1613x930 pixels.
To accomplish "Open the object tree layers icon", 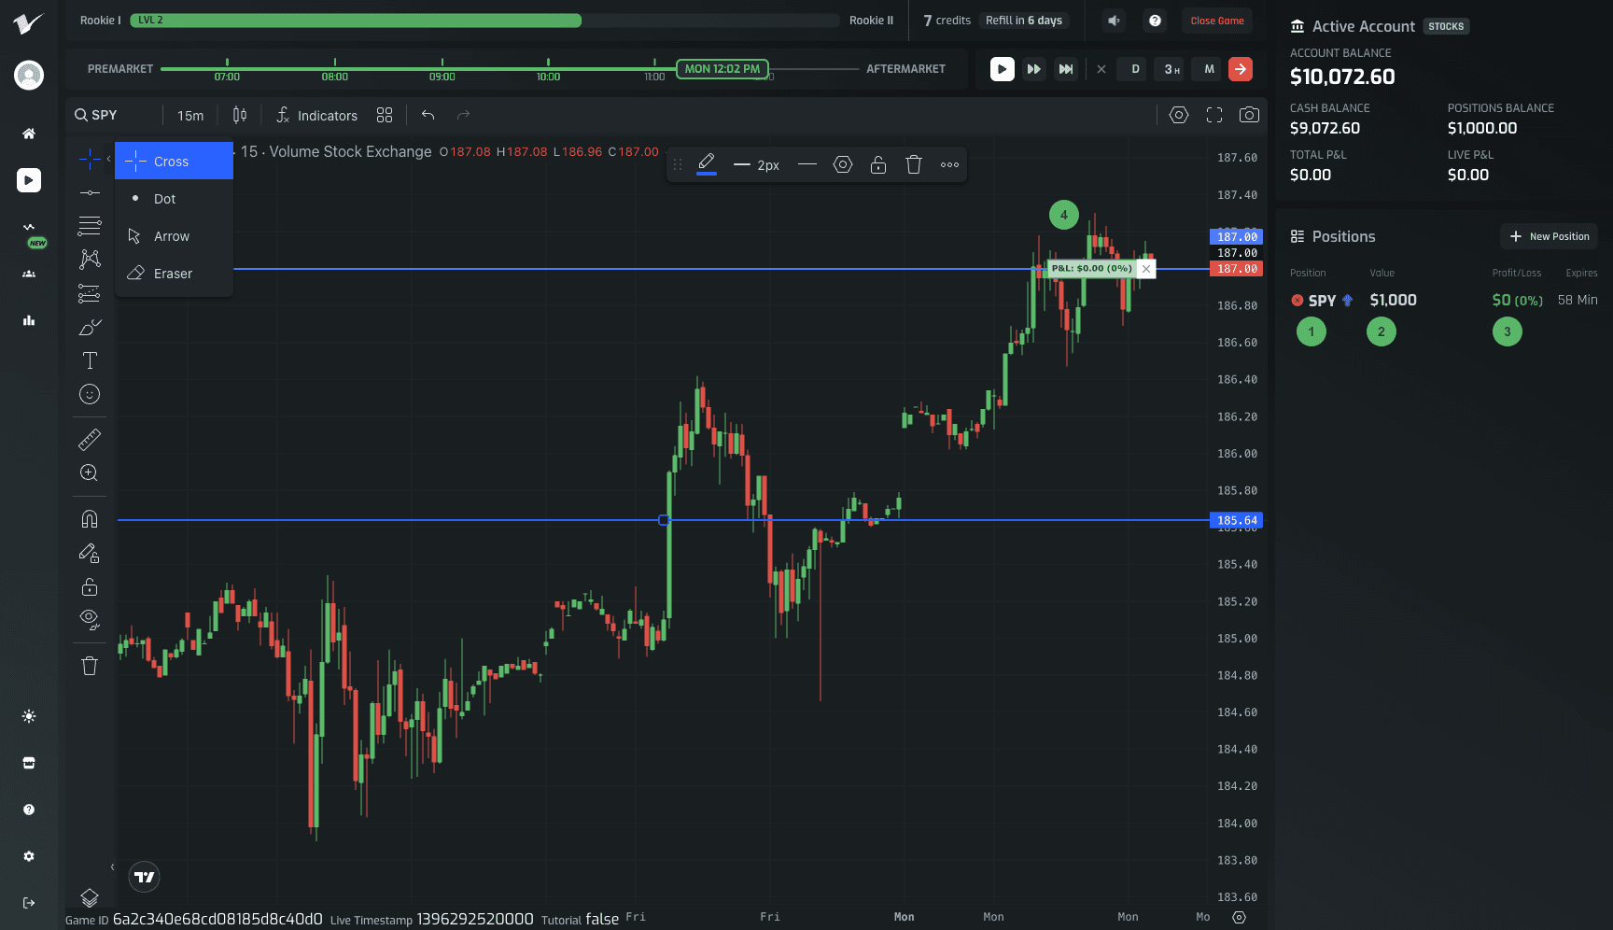I will (90, 897).
